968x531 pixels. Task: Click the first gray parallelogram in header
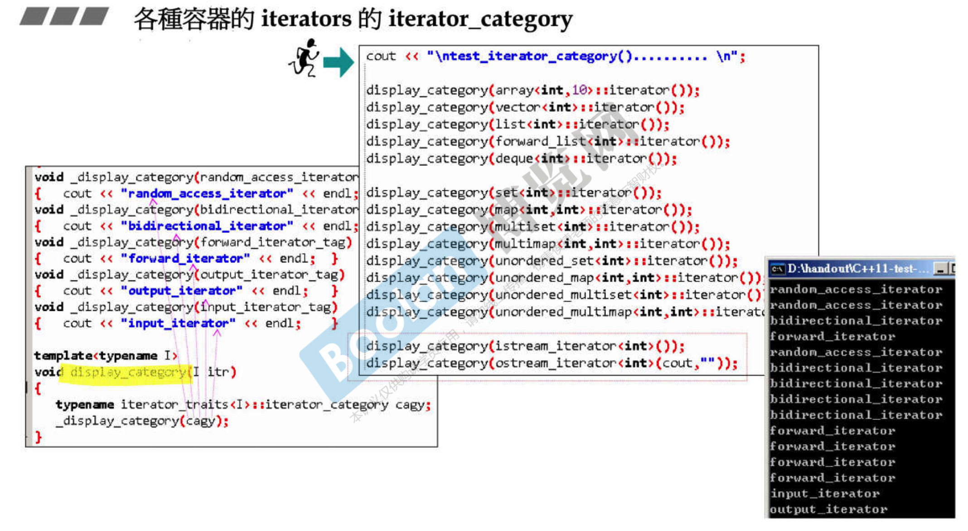pyautogui.click(x=35, y=16)
